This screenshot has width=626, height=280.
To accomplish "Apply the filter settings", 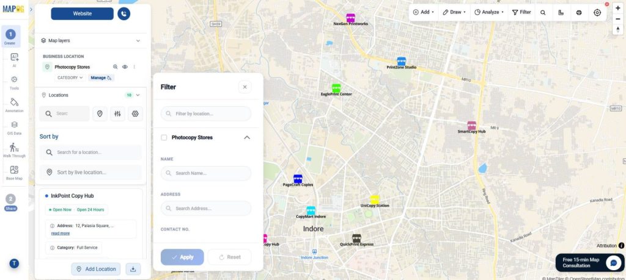I will 182,257.
